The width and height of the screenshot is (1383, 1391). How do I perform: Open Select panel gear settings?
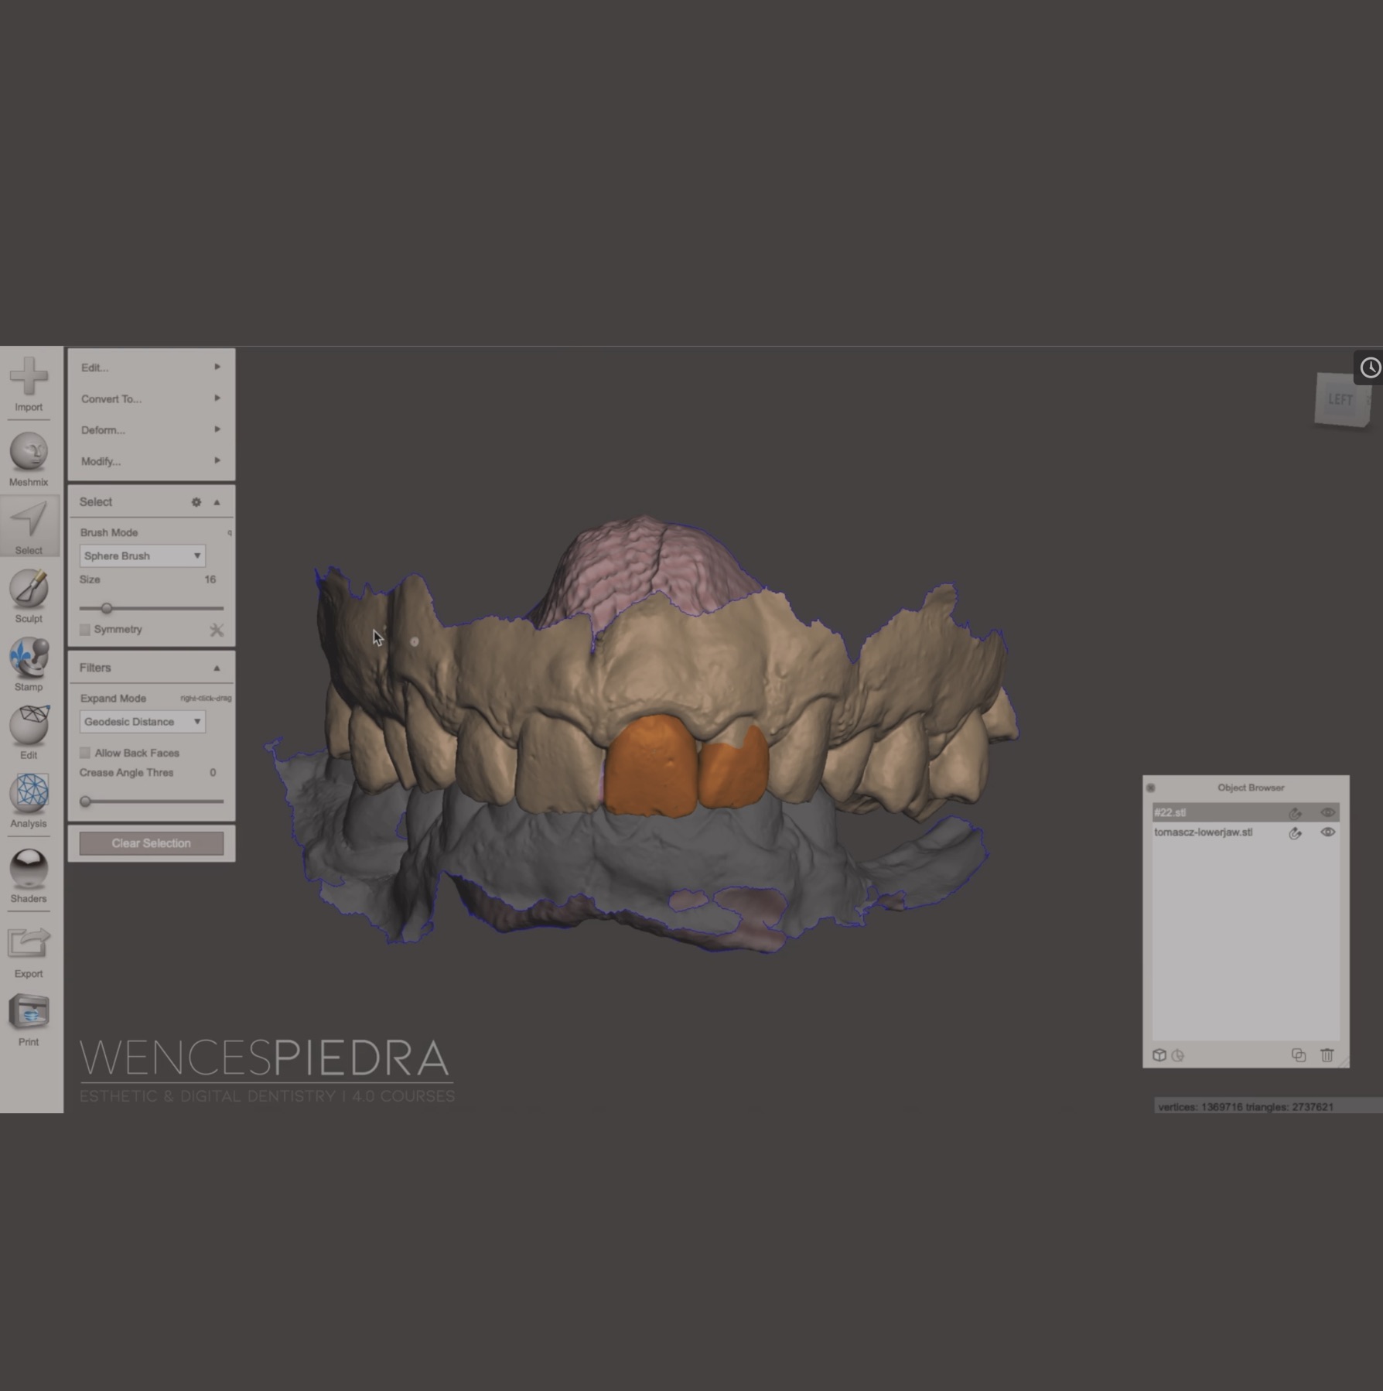(x=196, y=502)
